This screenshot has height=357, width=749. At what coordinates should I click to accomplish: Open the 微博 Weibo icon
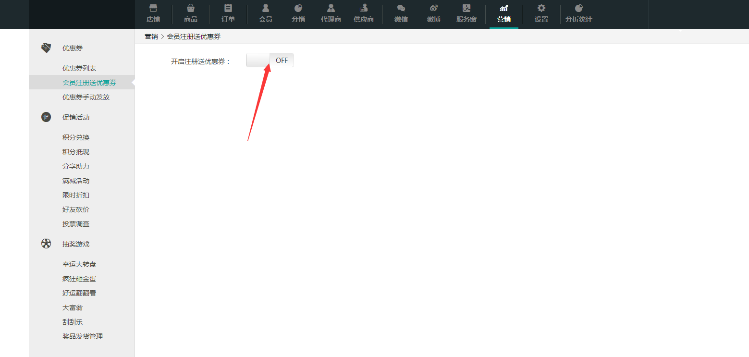[x=434, y=8]
